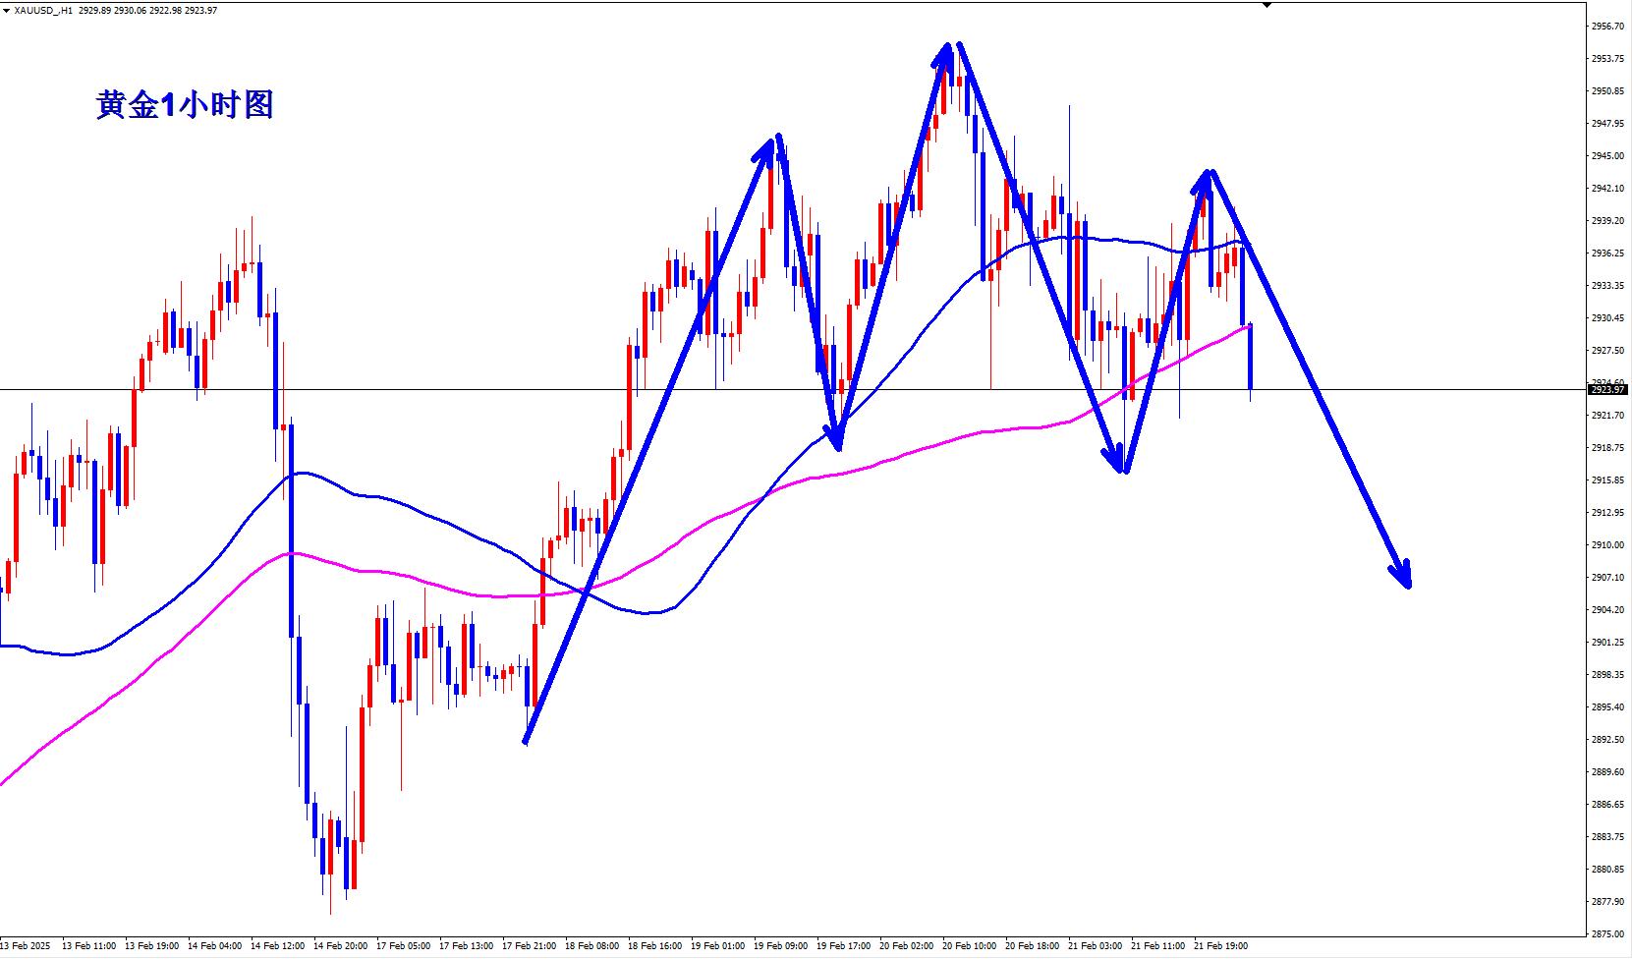
Task: Click the 2956.70 price scale label
Action: (1606, 27)
